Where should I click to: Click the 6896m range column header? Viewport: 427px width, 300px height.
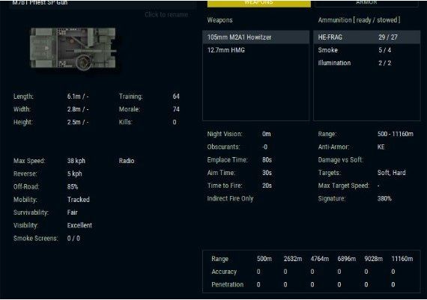pyautogui.click(x=347, y=259)
